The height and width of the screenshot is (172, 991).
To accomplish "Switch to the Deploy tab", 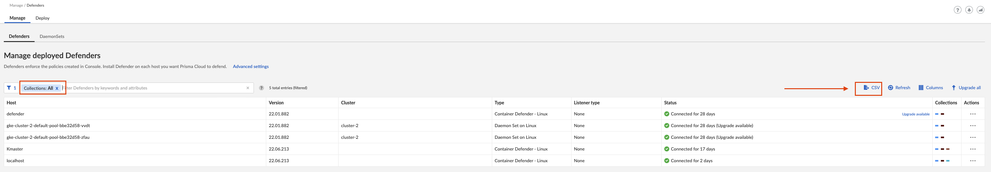I will pyautogui.click(x=42, y=18).
